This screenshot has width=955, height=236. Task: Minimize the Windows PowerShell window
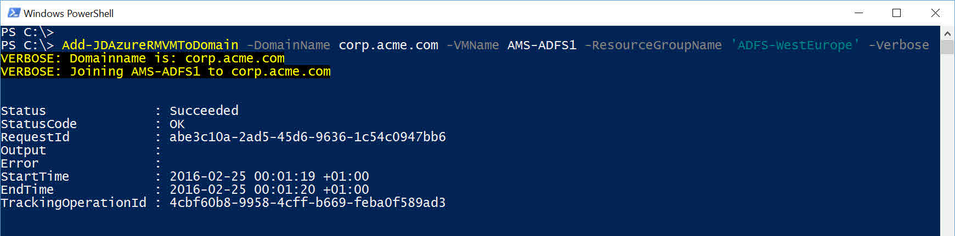[x=859, y=13]
